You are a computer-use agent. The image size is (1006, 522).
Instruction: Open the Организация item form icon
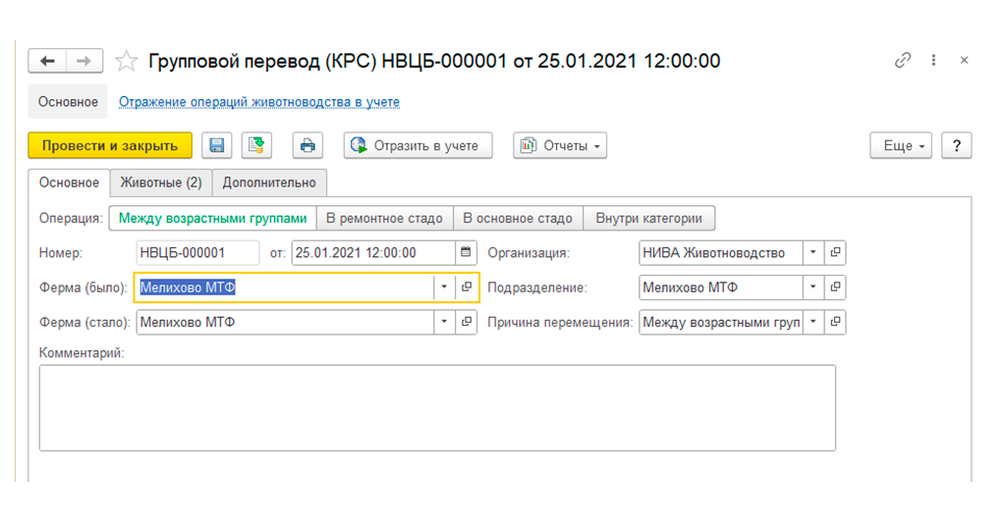coord(835,252)
